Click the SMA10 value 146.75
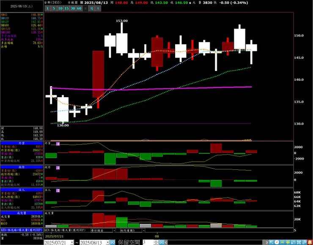313x245 pixels. point(36,18)
